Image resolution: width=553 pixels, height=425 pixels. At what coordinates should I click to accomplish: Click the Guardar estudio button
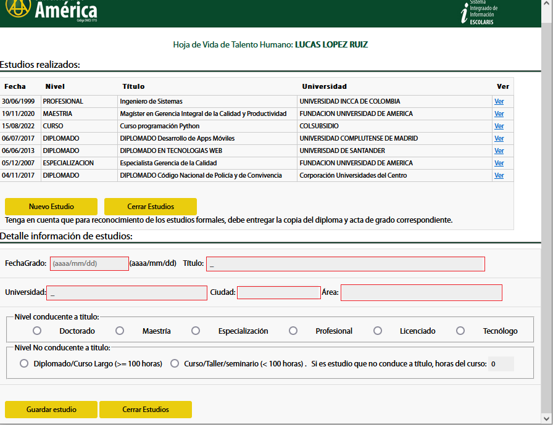pyautogui.click(x=51, y=410)
